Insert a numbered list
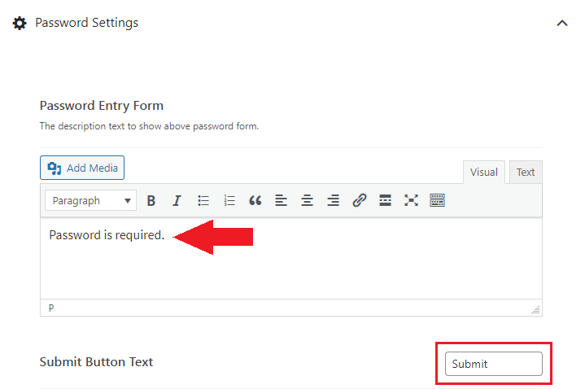The width and height of the screenshot is (585, 389). (x=229, y=201)
